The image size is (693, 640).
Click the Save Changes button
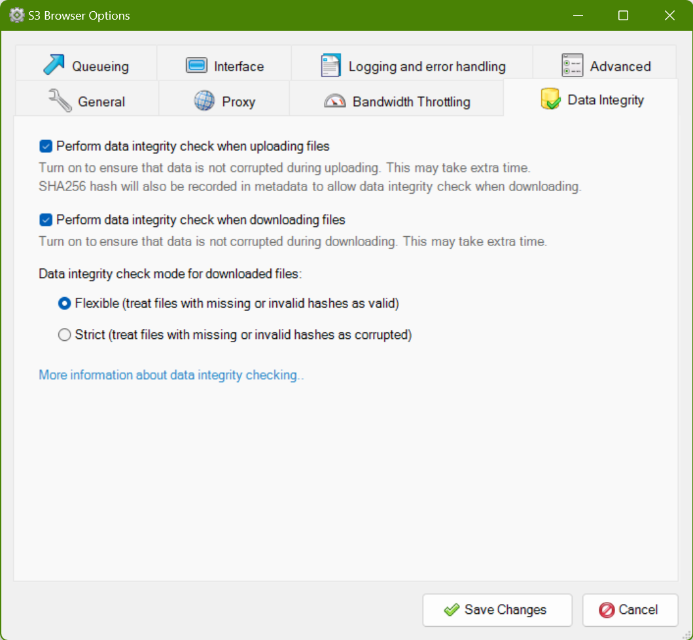(497, 609)
